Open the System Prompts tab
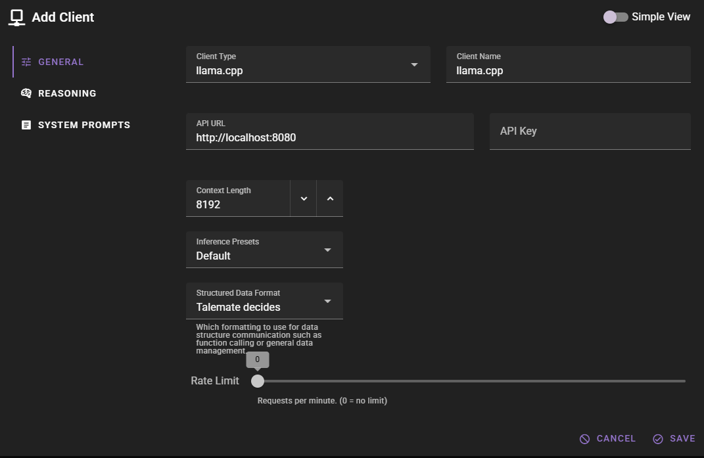Viewport: 704px width, 458px height. tap(83, 125)
